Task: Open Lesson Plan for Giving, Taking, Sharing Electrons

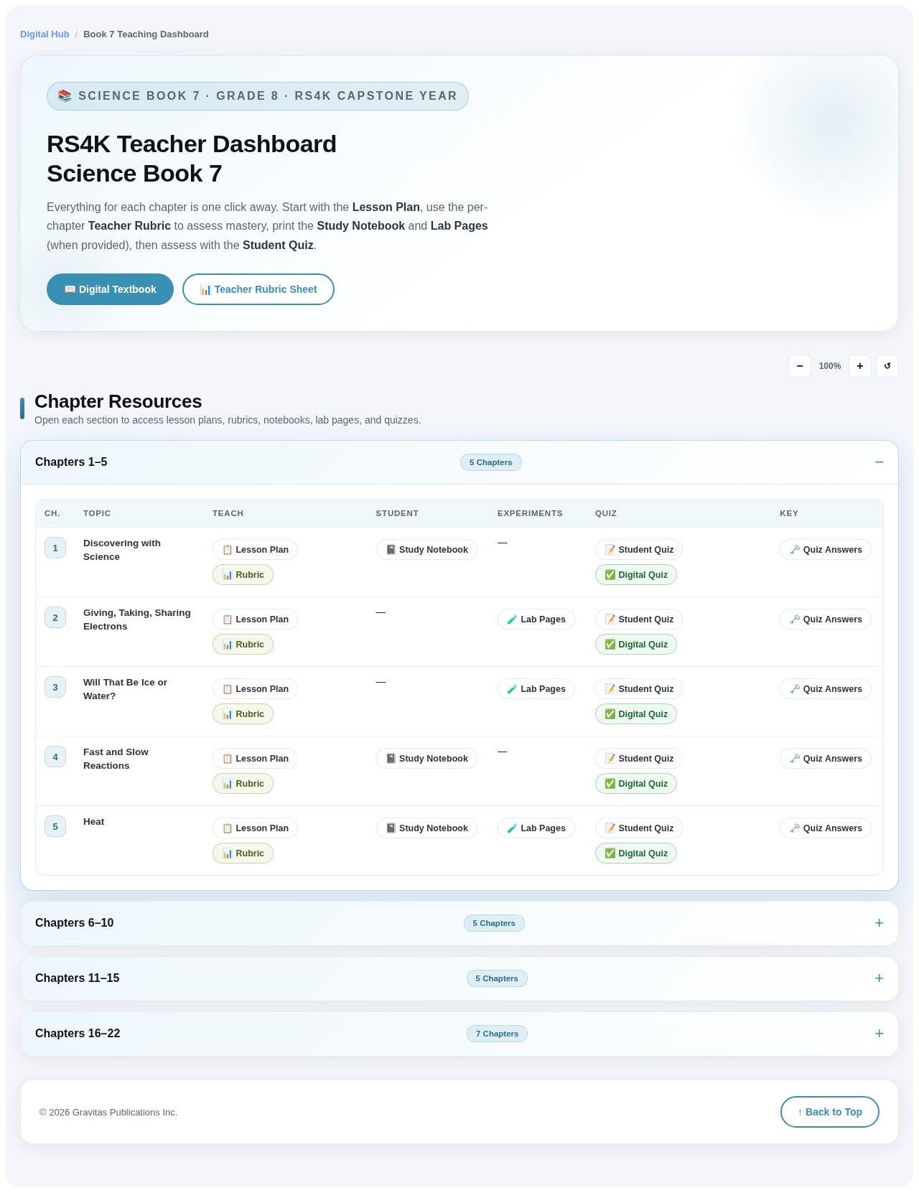Action: (x=255, y=619)
